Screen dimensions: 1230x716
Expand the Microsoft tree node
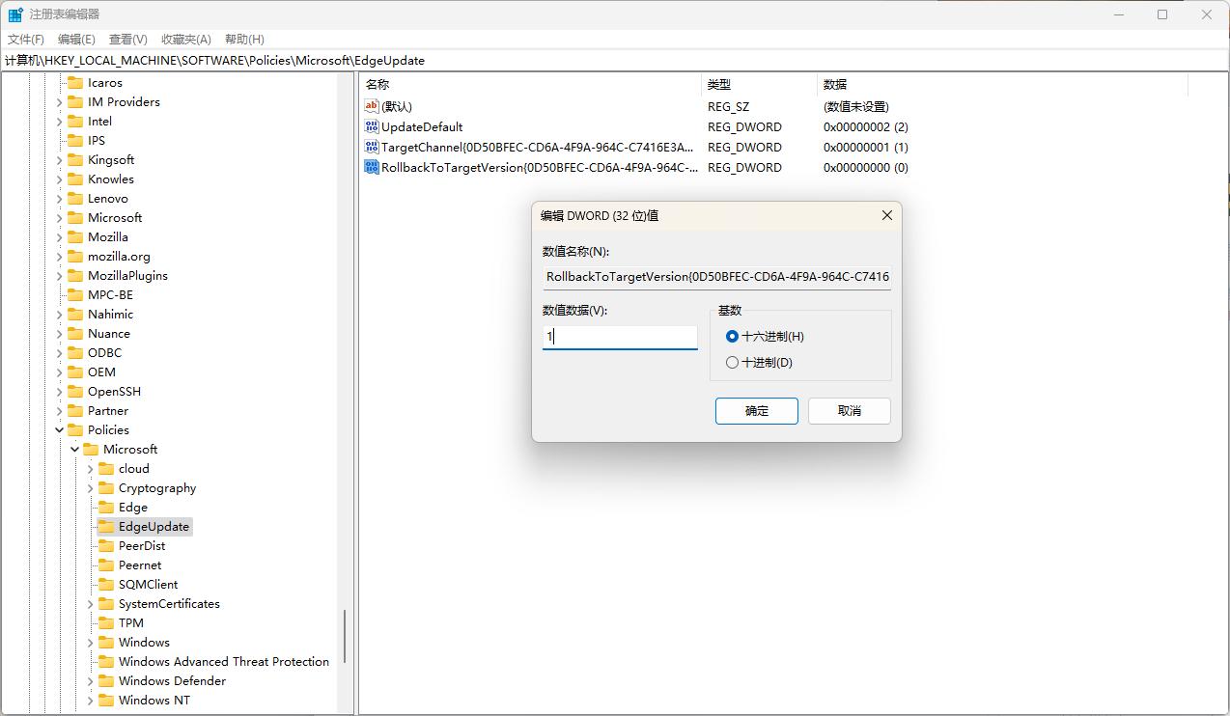(x=74, y=449)
